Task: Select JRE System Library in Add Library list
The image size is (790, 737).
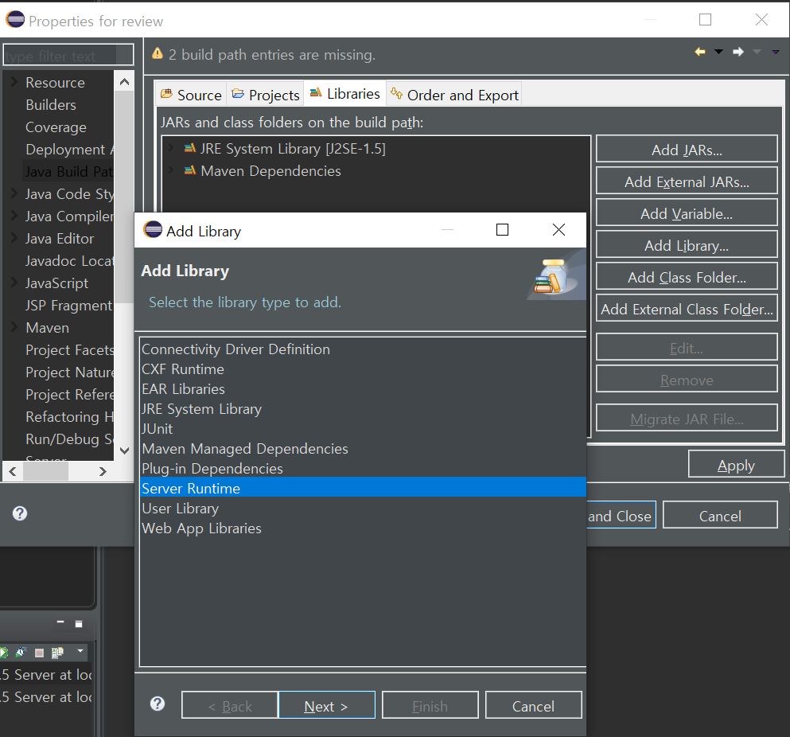Action: pos(363,409)
